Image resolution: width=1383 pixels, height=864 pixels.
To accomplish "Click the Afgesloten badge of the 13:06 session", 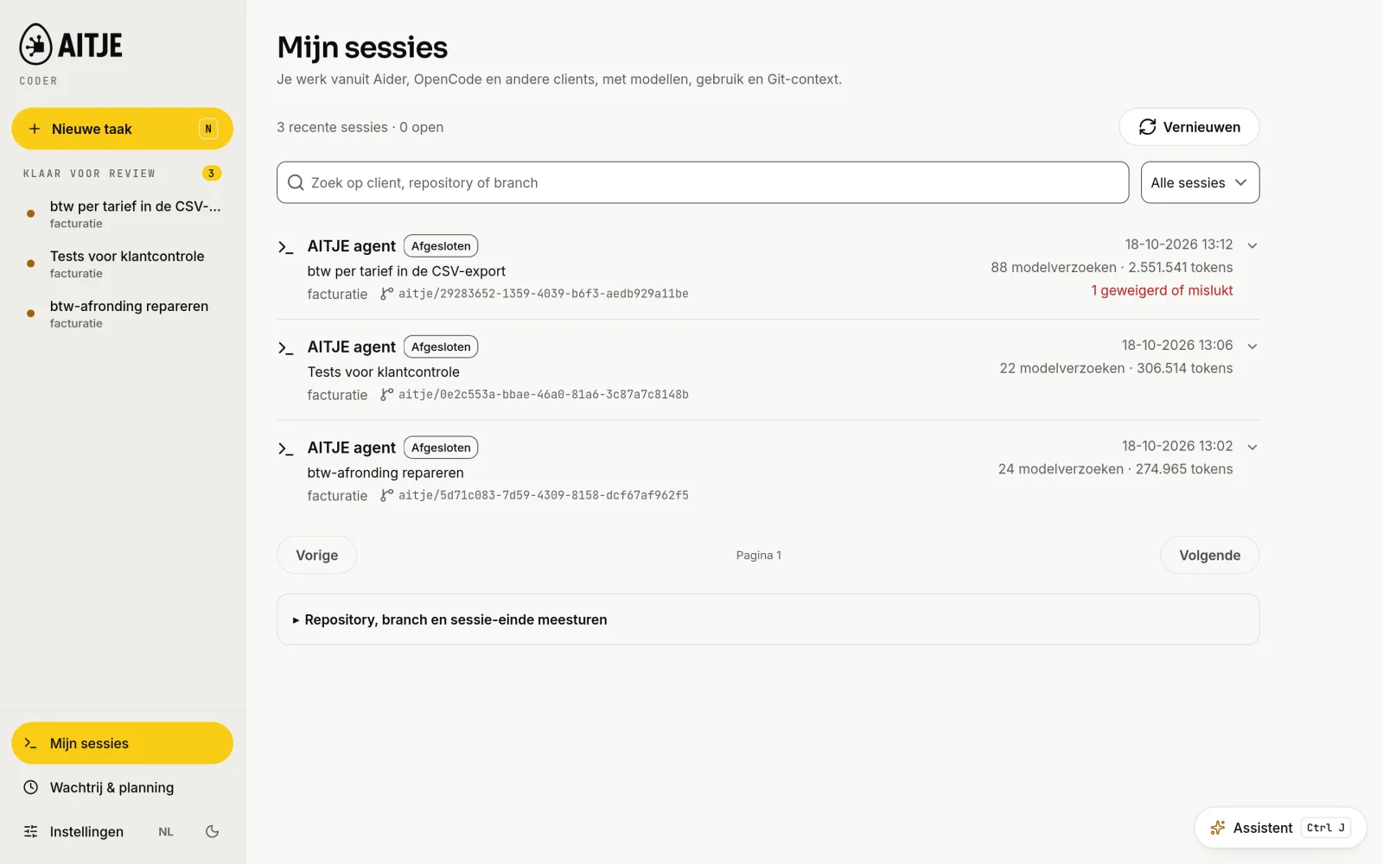I will click(441, 346).
